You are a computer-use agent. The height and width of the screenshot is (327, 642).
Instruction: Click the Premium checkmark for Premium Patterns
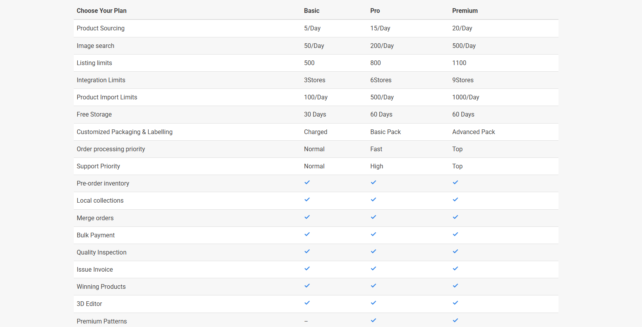pyautogui.click(x=455, y=320)
